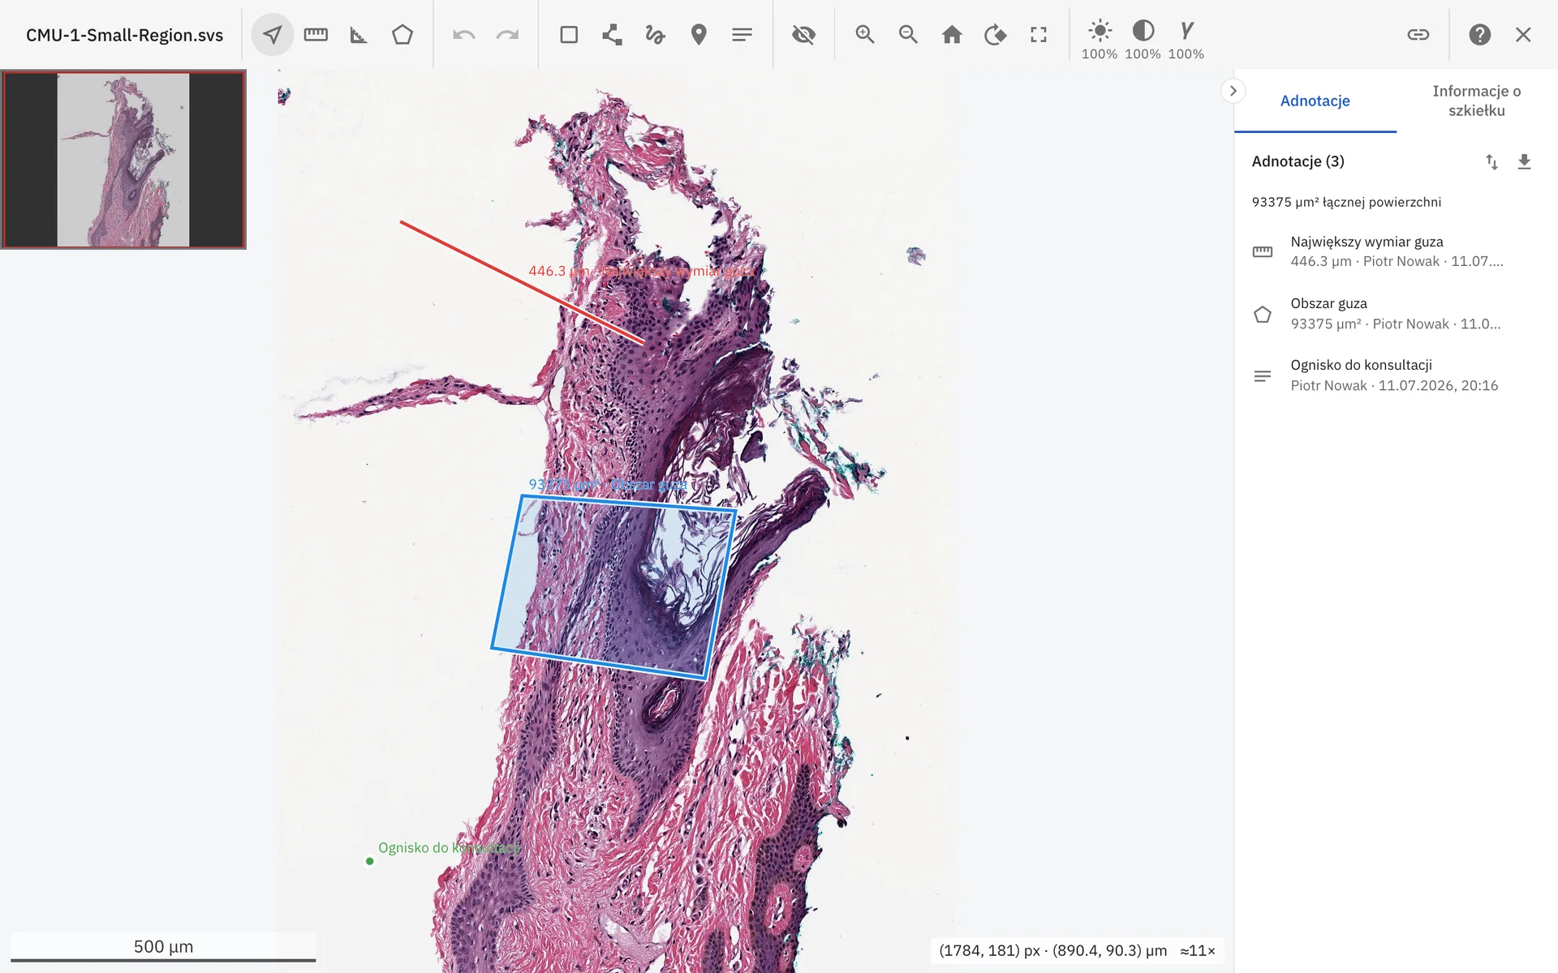Click the red measurement line label

(640, 271)
